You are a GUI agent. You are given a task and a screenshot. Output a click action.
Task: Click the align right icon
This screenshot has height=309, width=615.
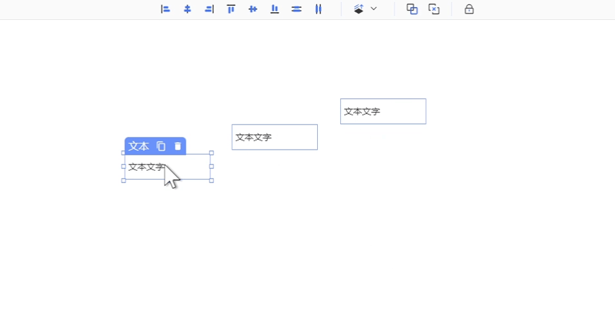(x=209, y=9)
